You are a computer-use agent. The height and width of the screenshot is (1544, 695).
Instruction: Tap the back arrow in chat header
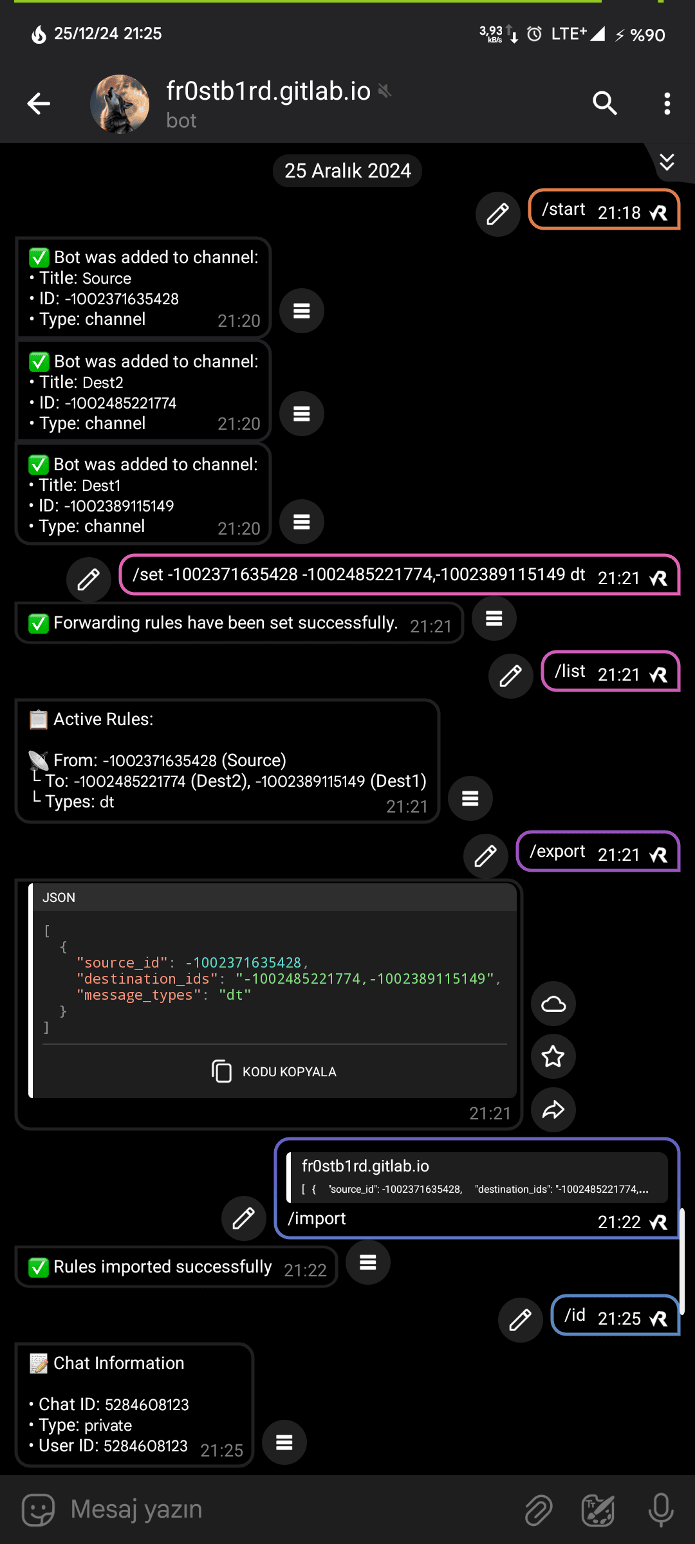click(39, 104)
